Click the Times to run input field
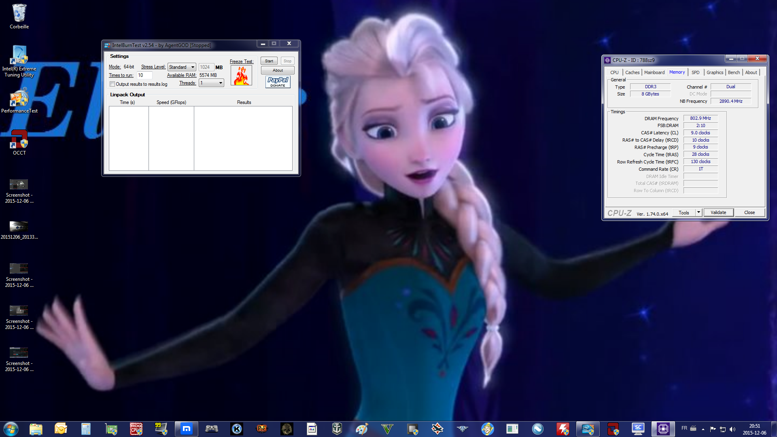The height and width of the screenshot is (437, 777). [x=144, y=75]
